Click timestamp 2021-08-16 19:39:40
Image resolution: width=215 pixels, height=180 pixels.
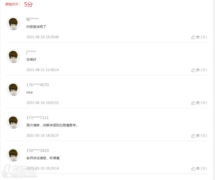42,37
